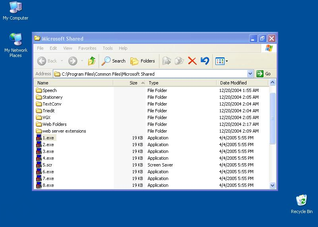
Task: Sort by the Name column header
Action: [x=74, y=83]
